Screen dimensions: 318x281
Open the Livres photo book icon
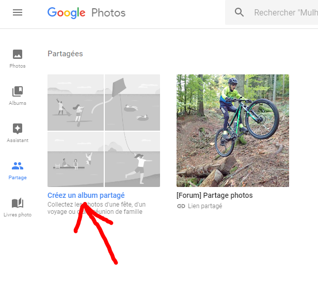18,203
